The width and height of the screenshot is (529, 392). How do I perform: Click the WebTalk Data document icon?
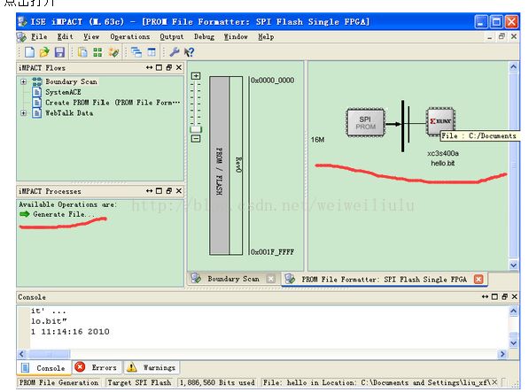tap(37, 112)
